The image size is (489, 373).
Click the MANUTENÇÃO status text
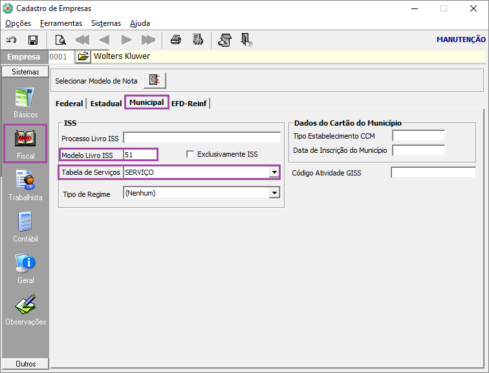pos(461,40)
